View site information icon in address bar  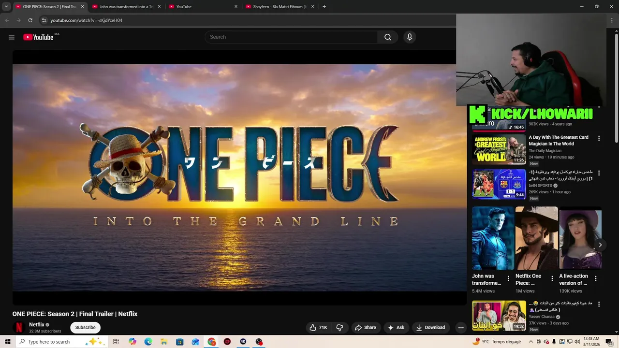(x=44, y=20)
